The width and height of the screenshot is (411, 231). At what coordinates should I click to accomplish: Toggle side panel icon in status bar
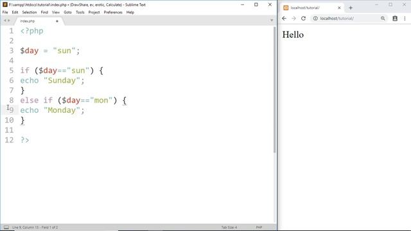tap(6, 227)
